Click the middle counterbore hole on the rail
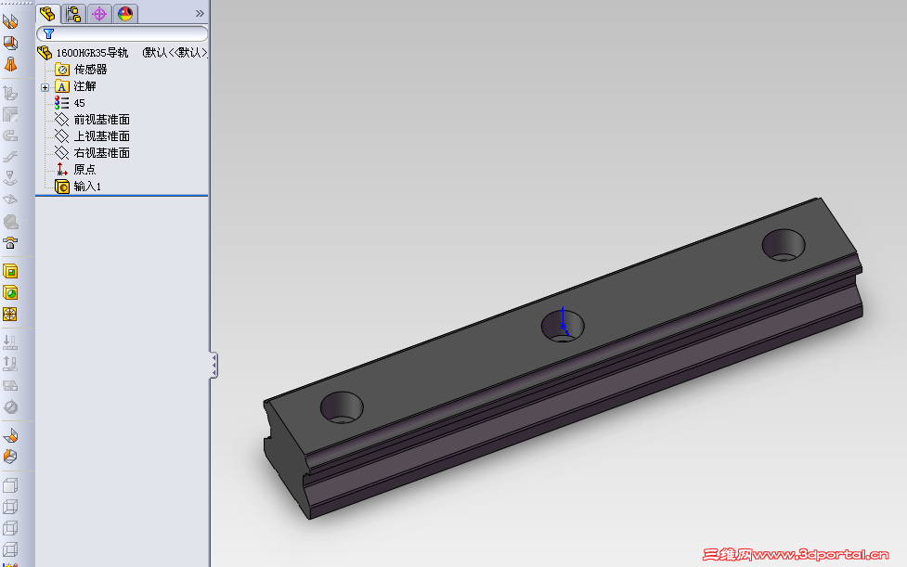 pos(563,326)
